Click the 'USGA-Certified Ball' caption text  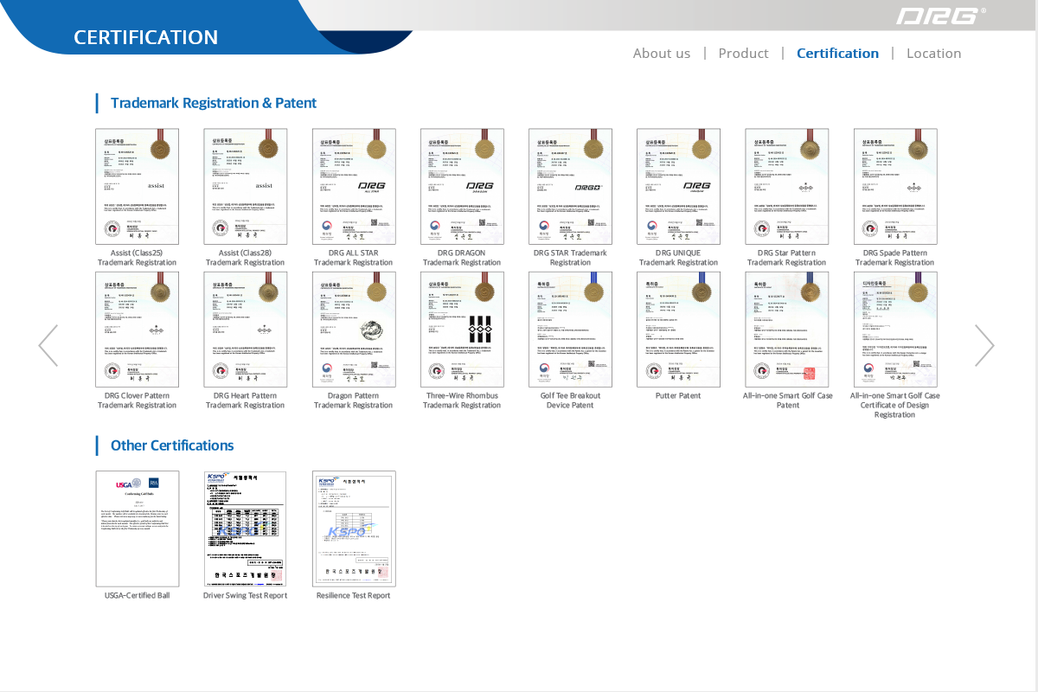[137, 595]
